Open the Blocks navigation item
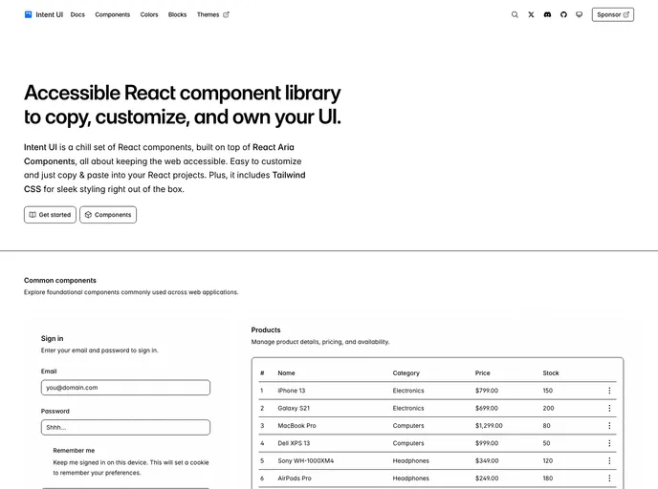The width and height of the screenshot is (658, 489). click(177, 14)
